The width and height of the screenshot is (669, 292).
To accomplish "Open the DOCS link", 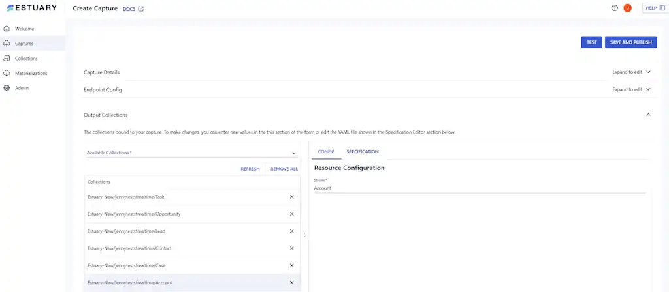I will coord(129,8).
